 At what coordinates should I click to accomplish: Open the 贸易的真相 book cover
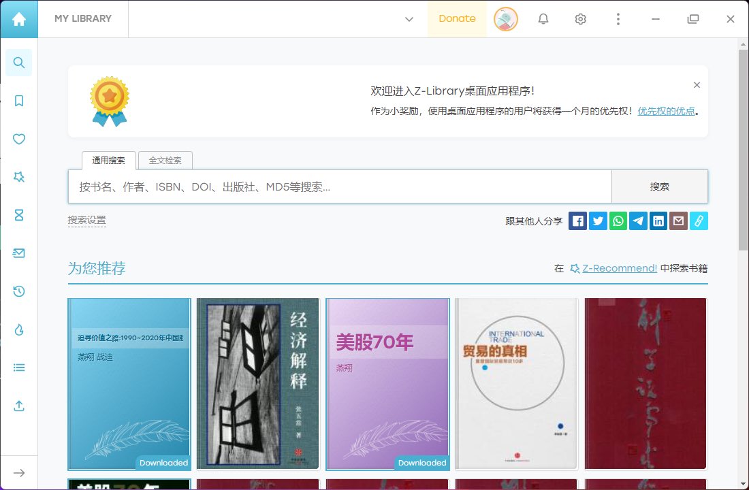coord(516,384)
